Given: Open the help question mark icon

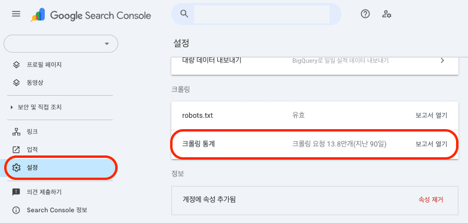Looking at the screenshot, I should (x=365, y=14).
